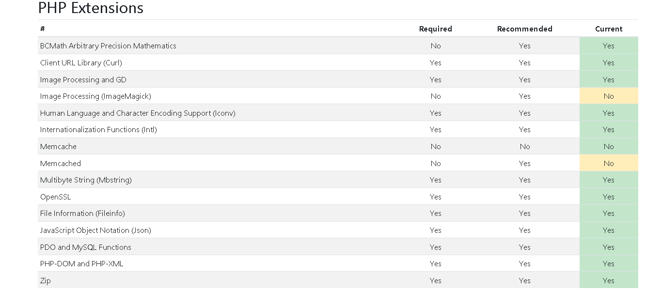Click the PDO and MySQL Functions label
Image resolution: width=646 pixels, height=290 pixels.
tap(86, 247)
